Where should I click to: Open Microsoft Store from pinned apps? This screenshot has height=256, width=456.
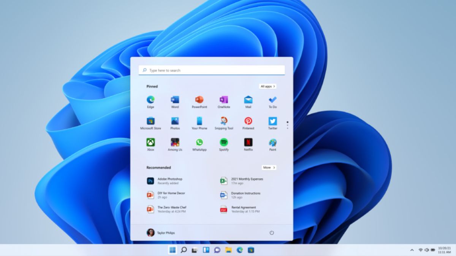point(150,123)
